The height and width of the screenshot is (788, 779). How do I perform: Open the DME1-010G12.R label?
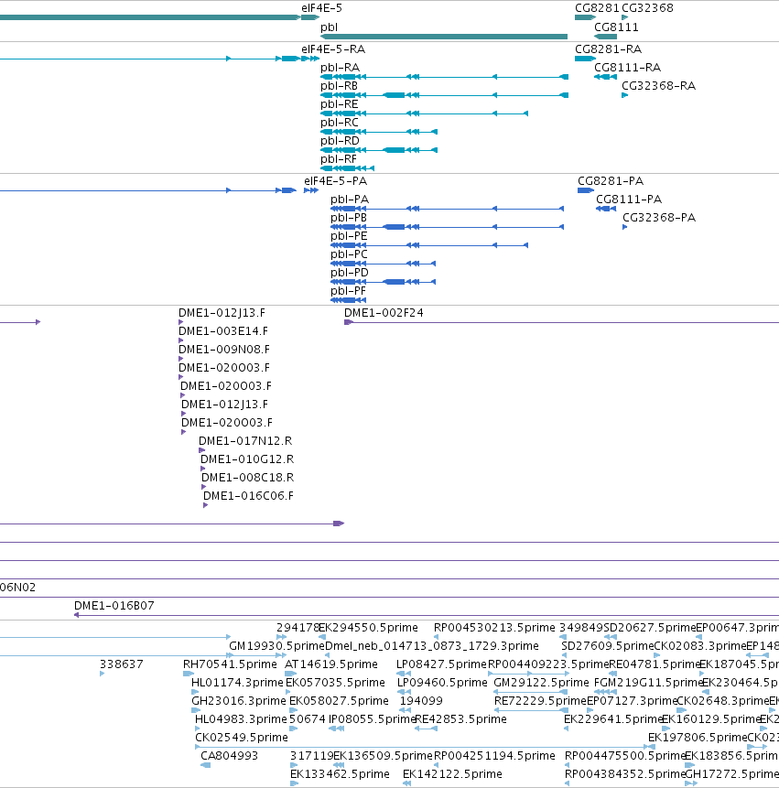(x=247, y=459)
